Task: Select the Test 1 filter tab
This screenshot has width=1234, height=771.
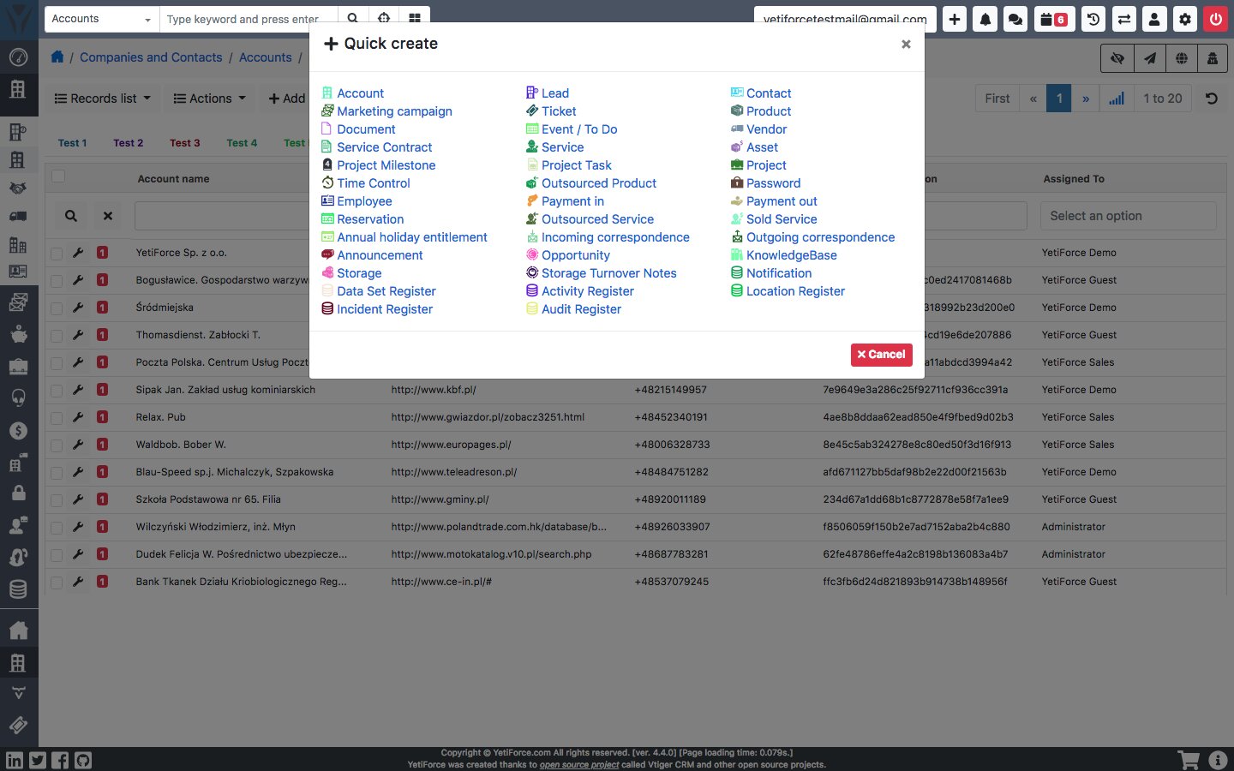Action: [72, 143]
